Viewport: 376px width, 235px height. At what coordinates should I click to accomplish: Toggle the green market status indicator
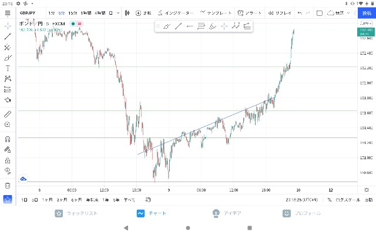pos(73,23)
